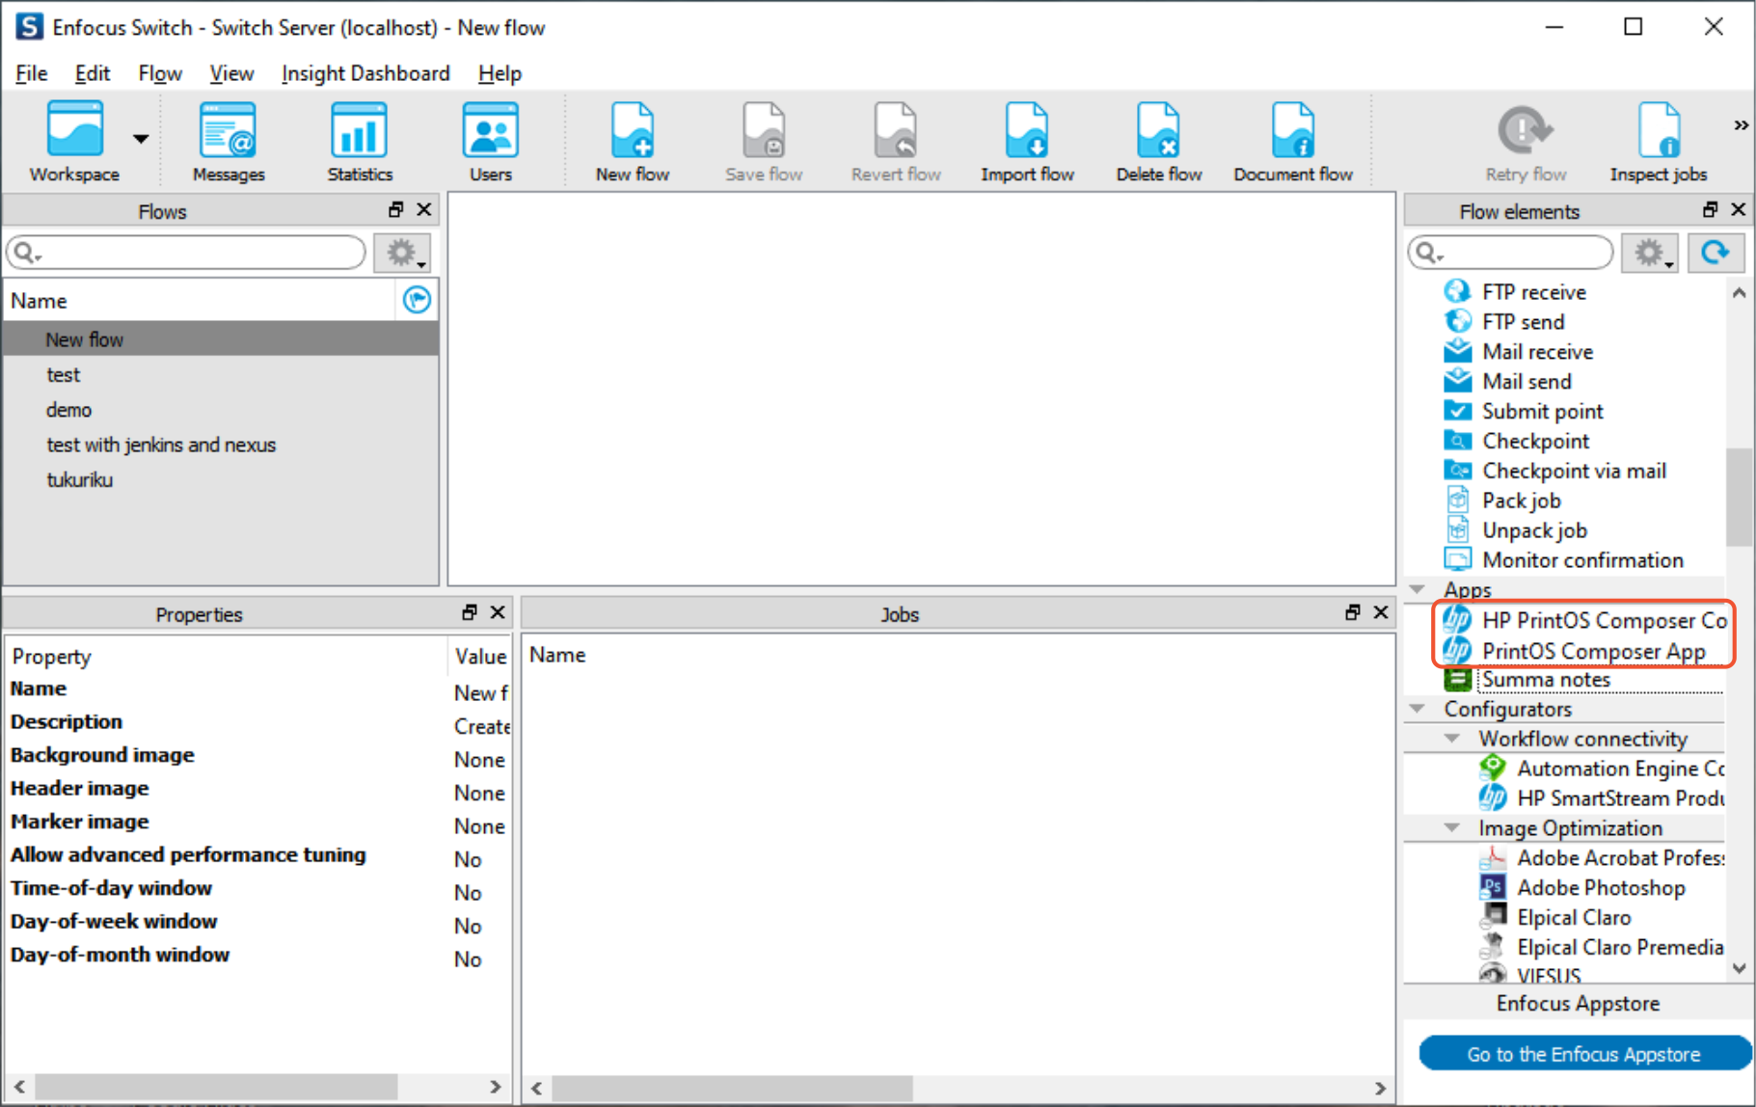Go to the Enfocus Appstore button

click(x=1583, y=1054)
